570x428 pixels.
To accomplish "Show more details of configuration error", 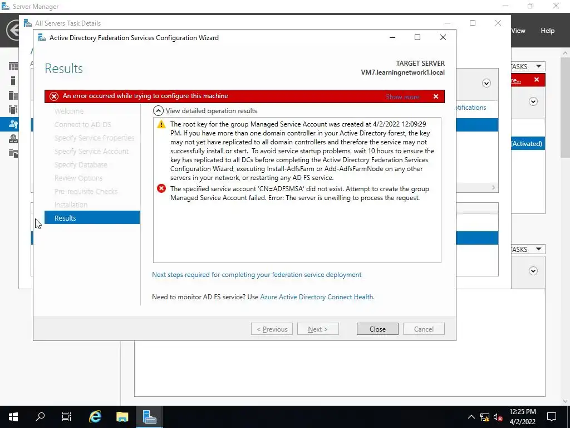I will [x=402, y=97].
